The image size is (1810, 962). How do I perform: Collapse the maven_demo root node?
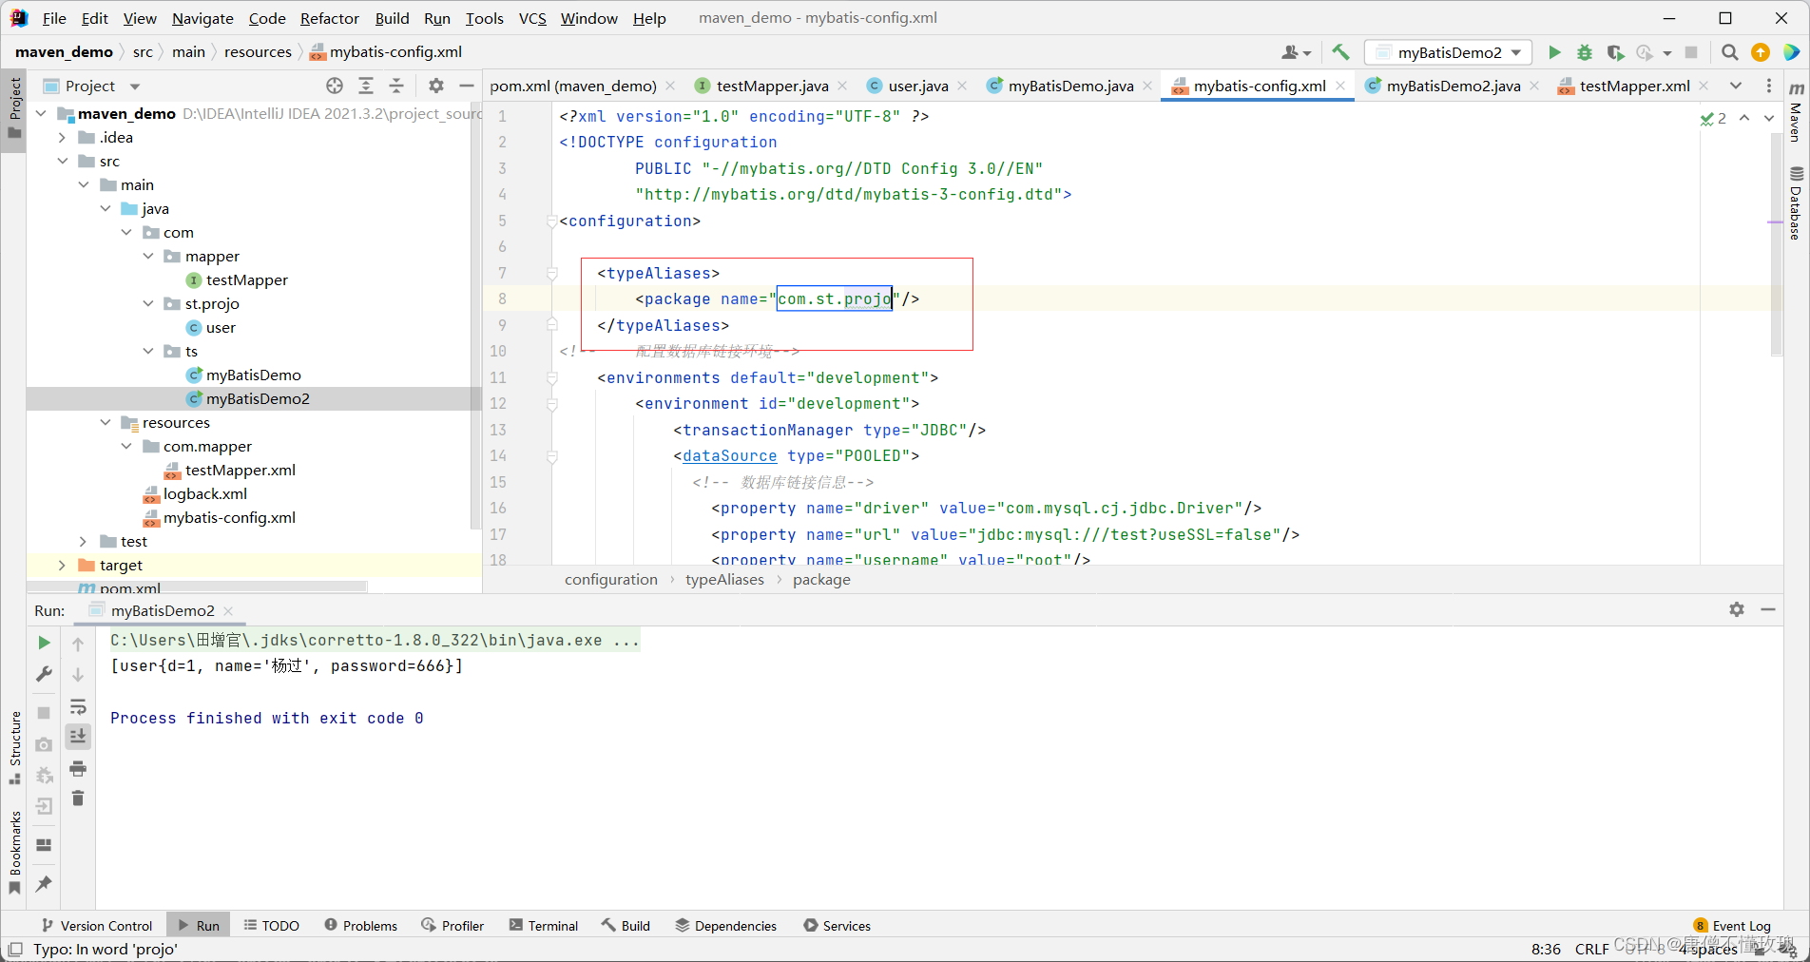pos(41,113)
